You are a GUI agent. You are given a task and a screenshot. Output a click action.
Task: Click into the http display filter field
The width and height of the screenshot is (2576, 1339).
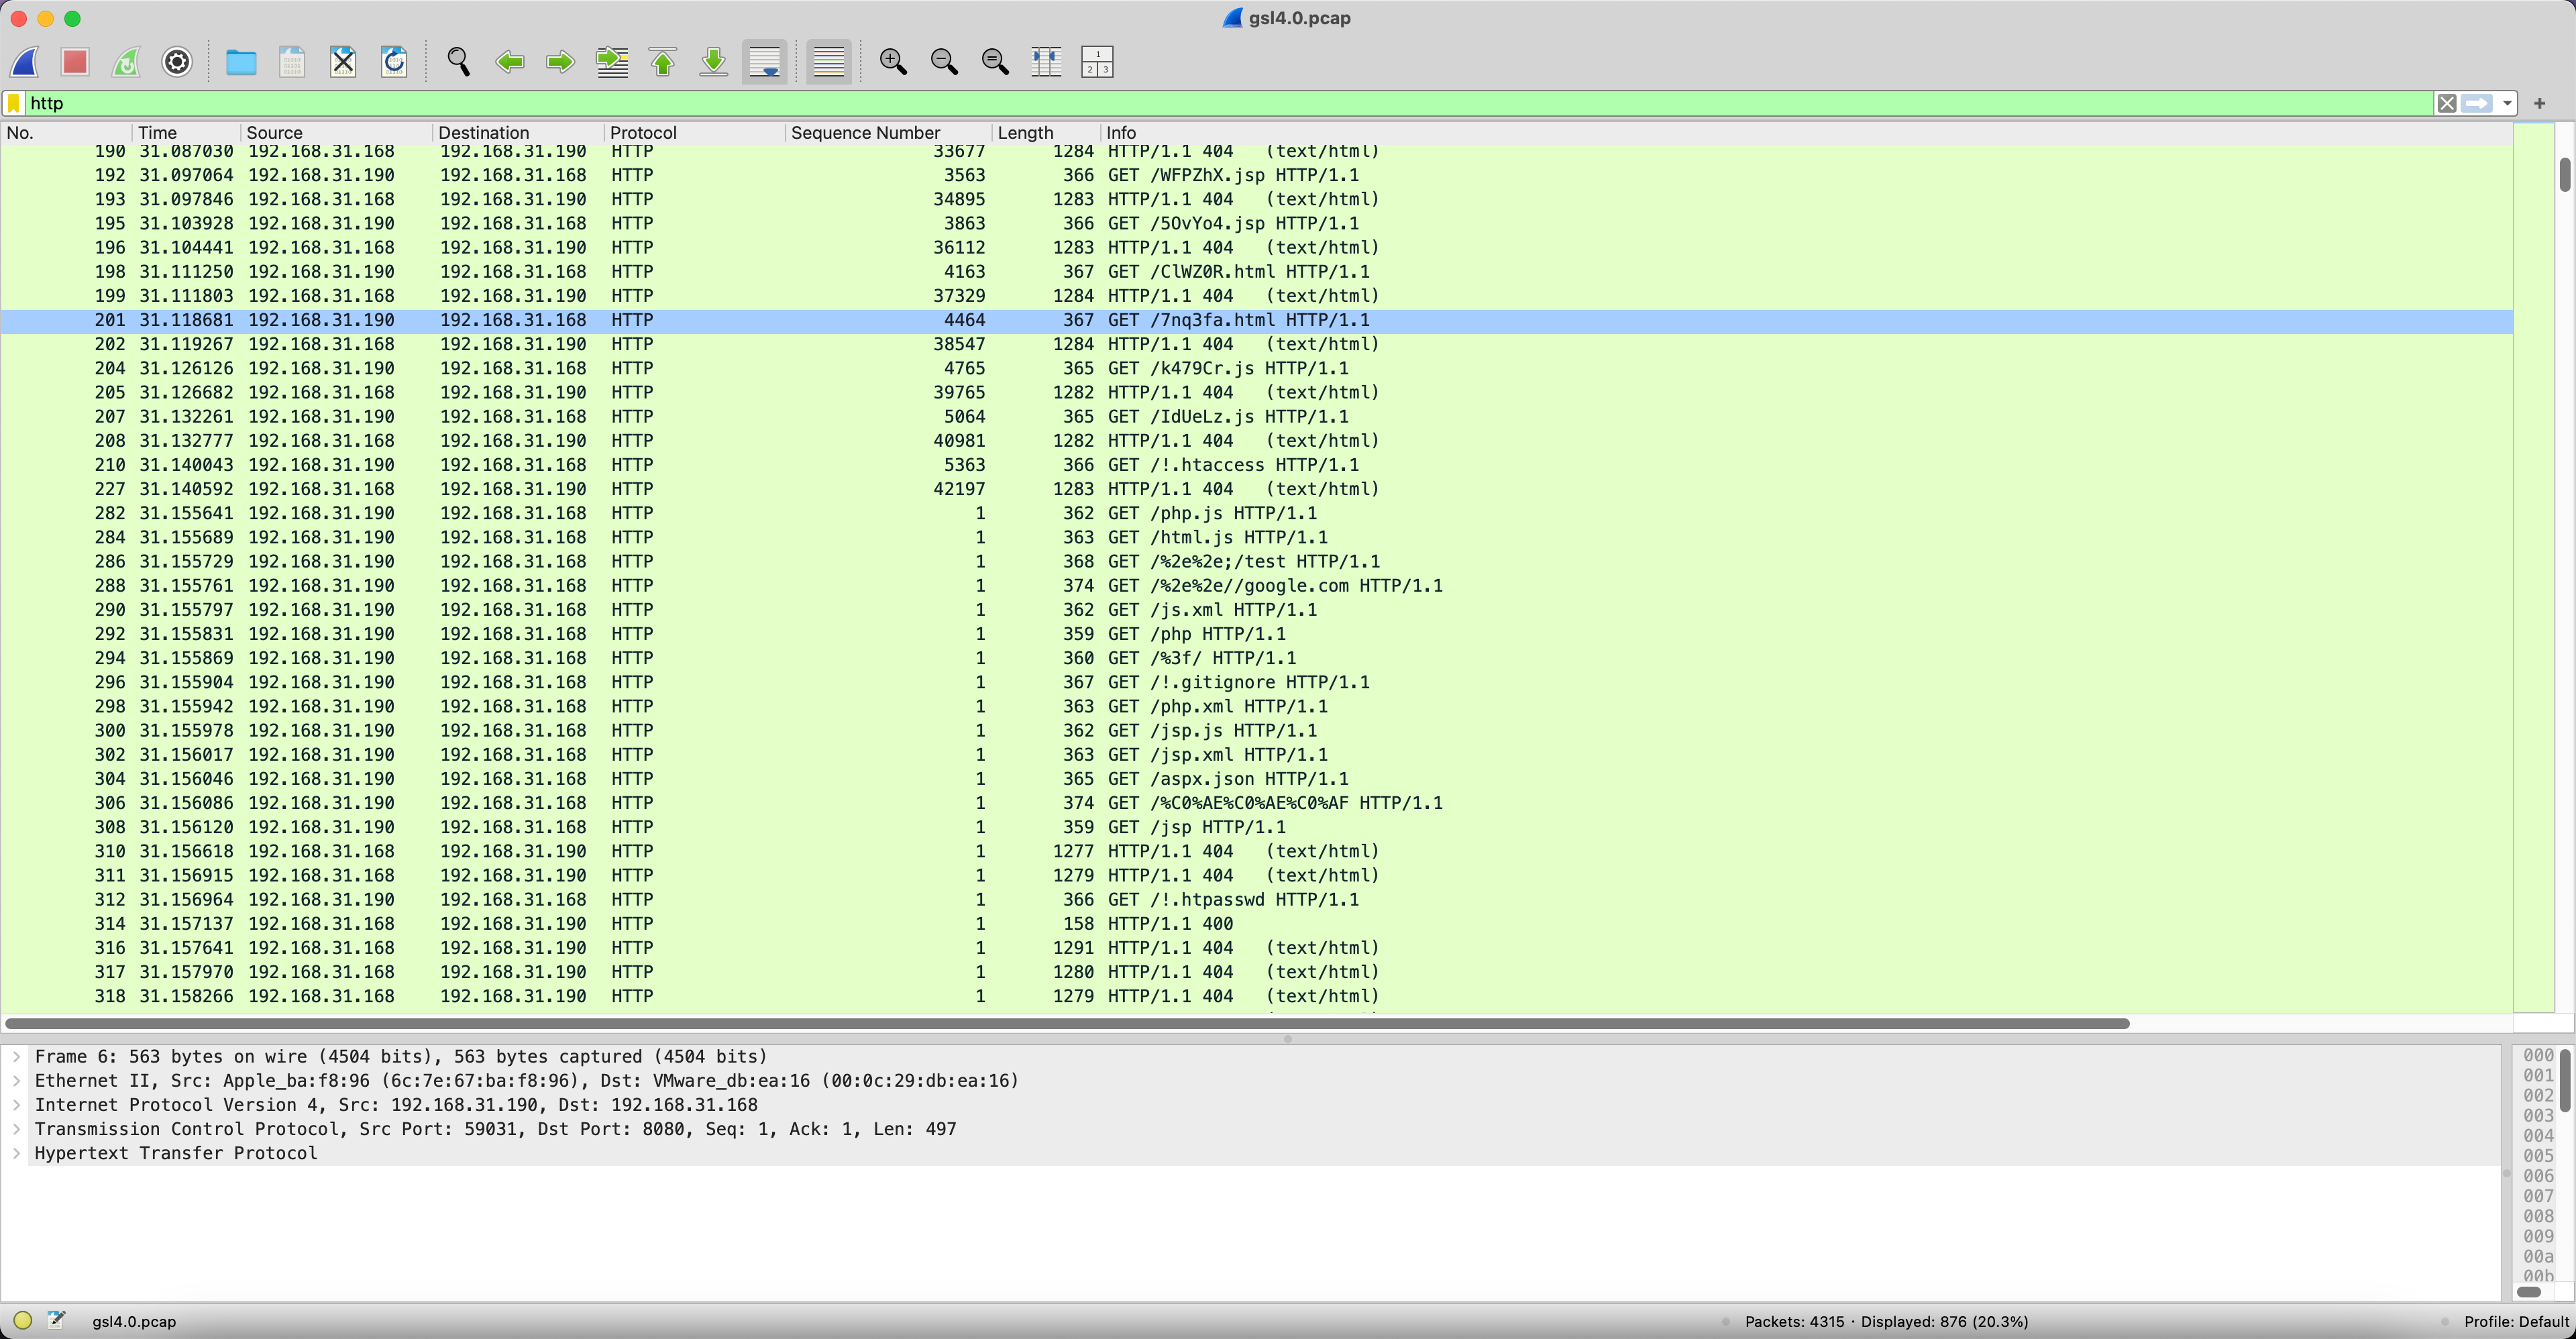click(1230, 103)
